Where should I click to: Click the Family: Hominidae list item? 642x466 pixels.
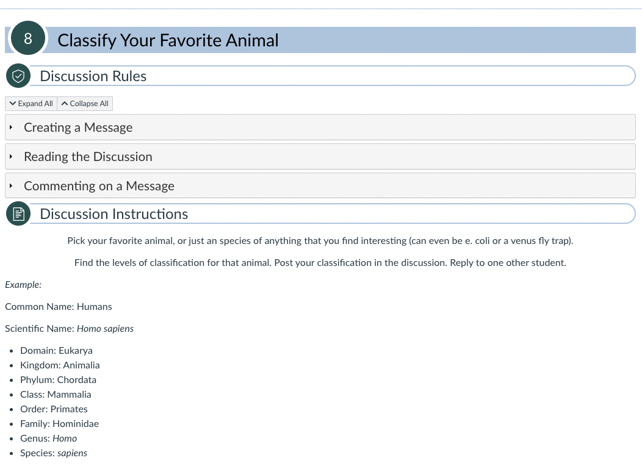tap(59, 424)
